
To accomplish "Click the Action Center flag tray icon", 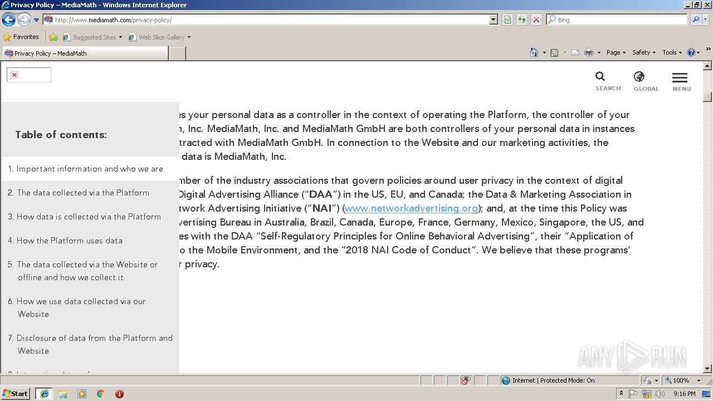I will click(x=633, y=394).
